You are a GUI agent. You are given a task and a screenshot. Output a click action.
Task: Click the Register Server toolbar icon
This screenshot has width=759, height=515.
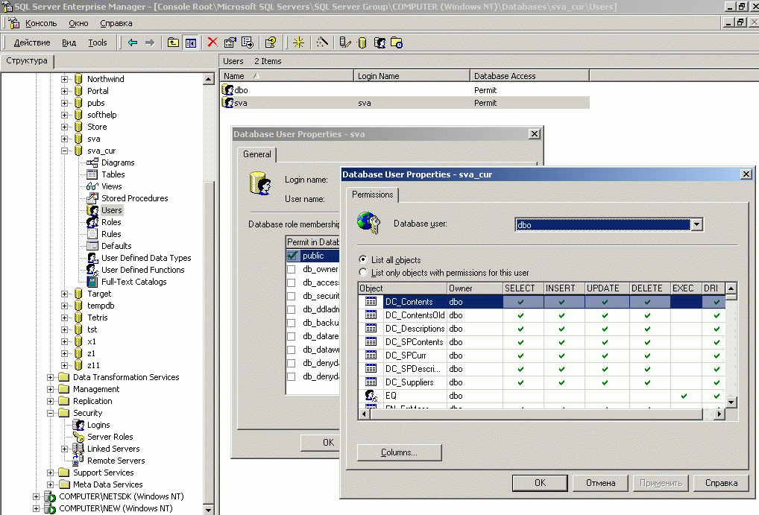click(x=344, y=42)
